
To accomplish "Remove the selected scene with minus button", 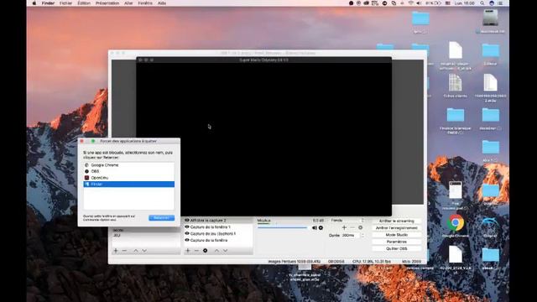I will [124, 251].
